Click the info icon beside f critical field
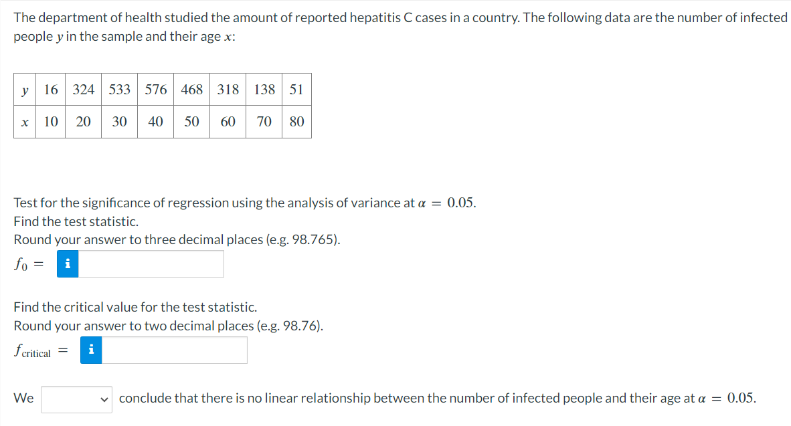Screen dimensions: 791x426 [x=91, y=350]
